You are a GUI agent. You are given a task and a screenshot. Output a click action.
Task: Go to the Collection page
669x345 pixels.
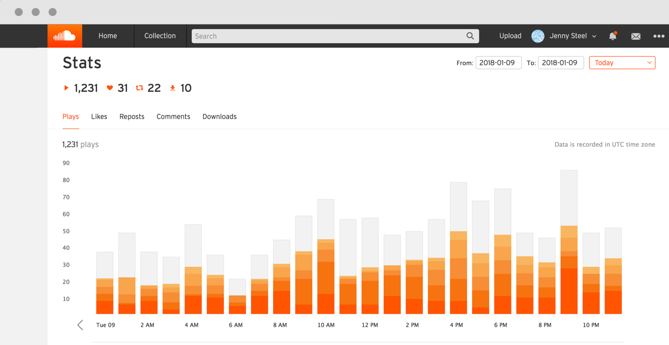pyautogui.click(x=160, y=36)
